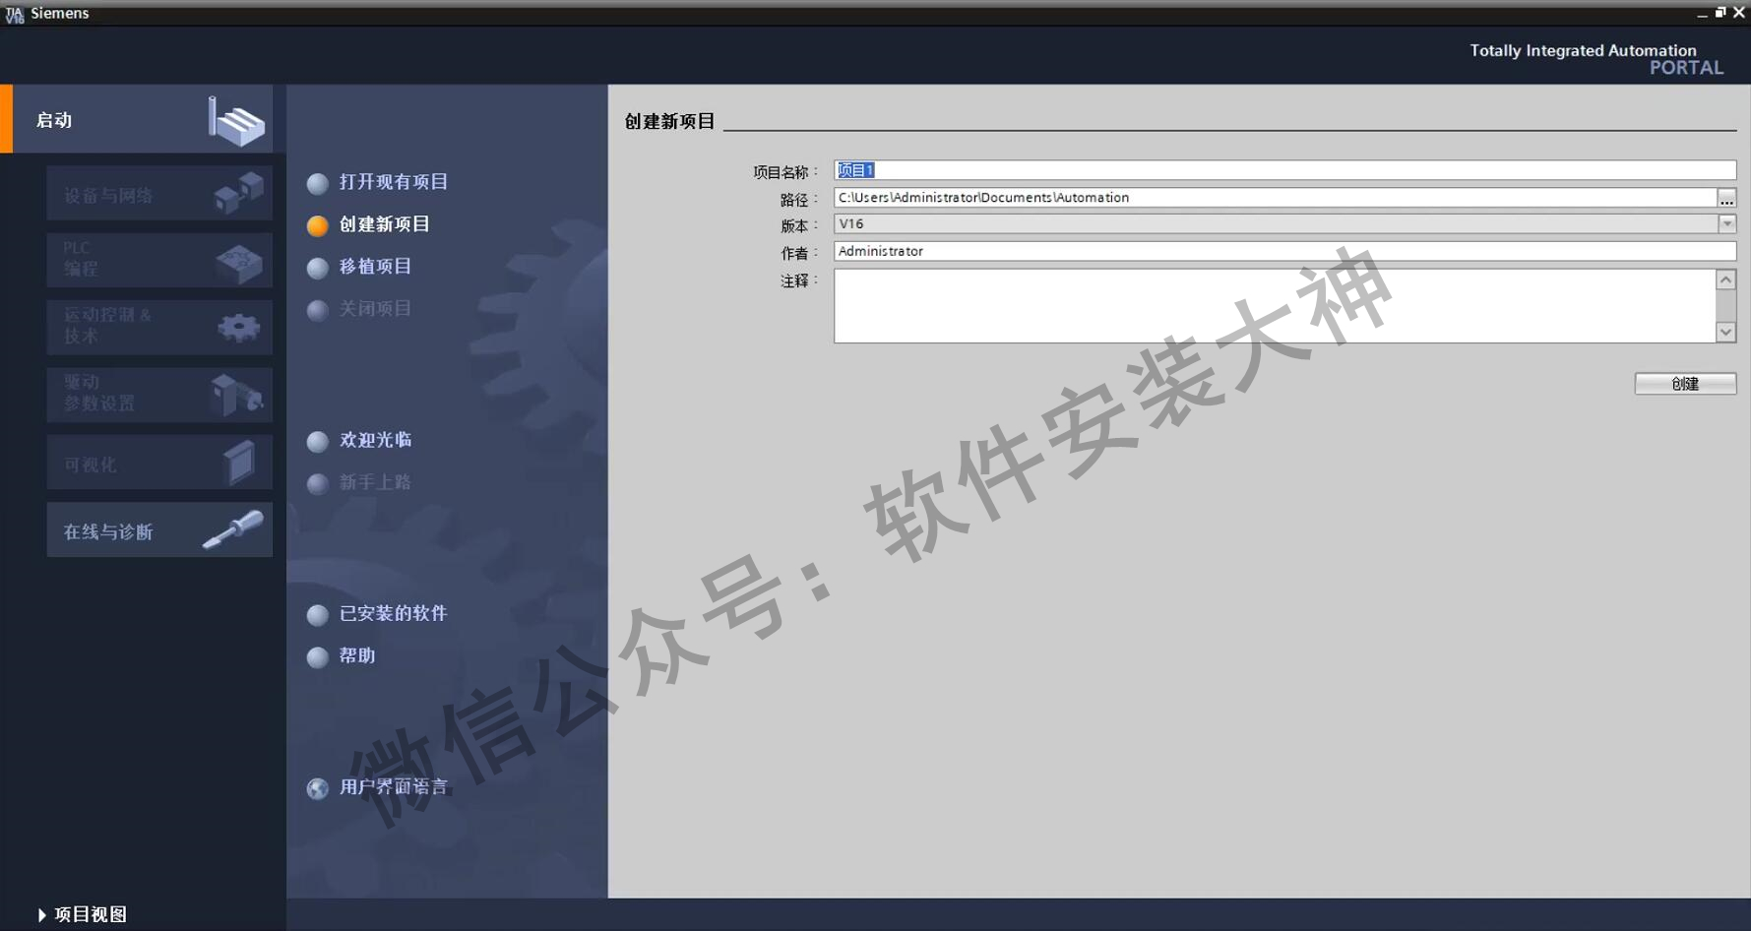Select bullet next to 关闭项目

click(x=317, y=310)
